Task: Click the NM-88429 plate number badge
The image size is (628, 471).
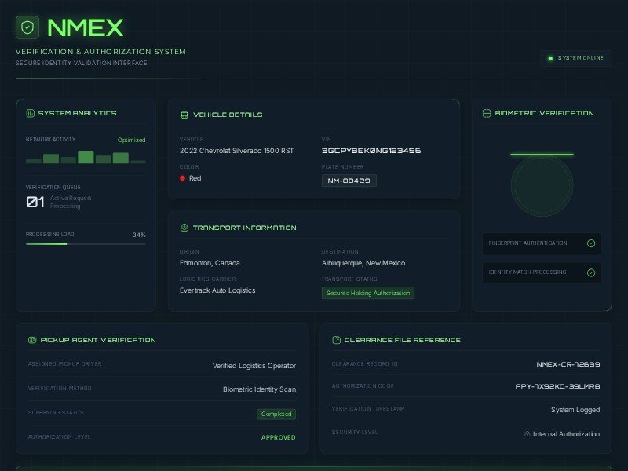Action: pos(350,181)
